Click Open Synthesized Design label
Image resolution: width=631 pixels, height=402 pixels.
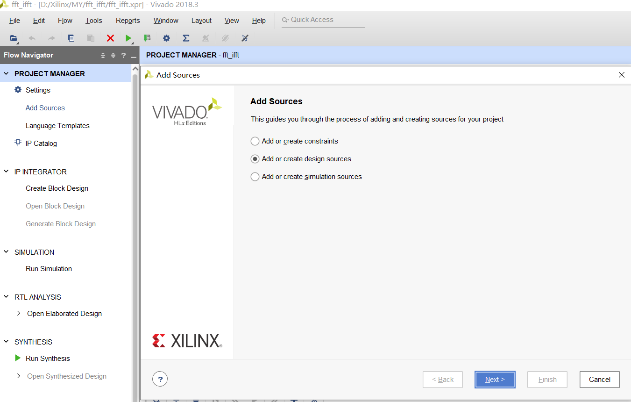pyautogui.click(x=67, y=376)
